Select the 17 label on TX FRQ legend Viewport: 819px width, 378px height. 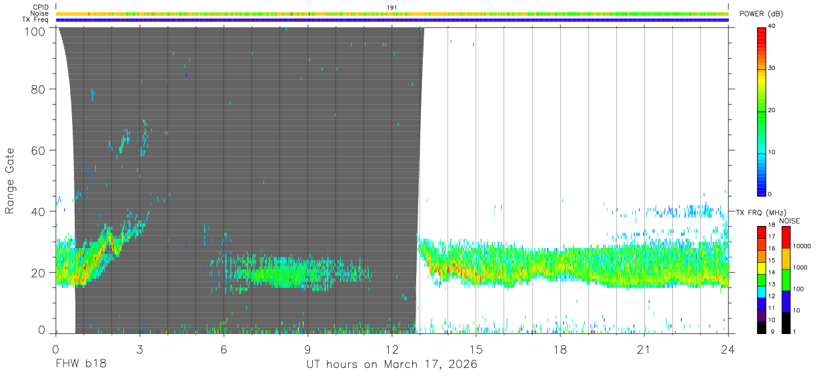pyautogui.click(x=772, y=238)
